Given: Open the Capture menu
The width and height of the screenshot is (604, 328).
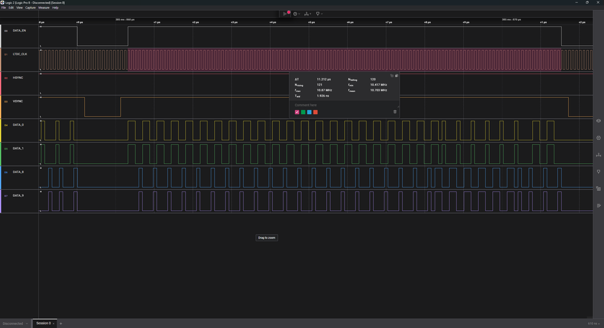Looking at the screenshot, I should [30, 8].
